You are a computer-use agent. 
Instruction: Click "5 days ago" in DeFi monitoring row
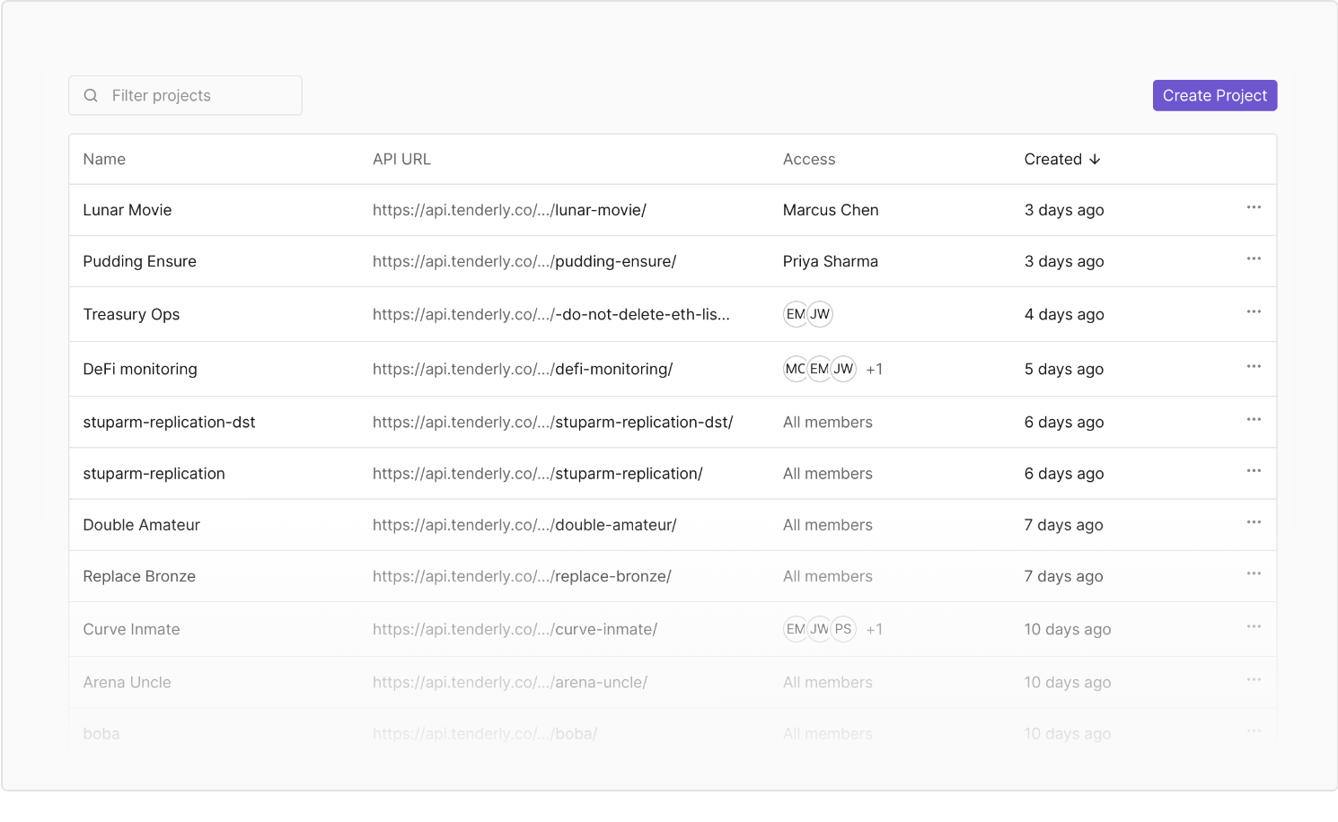(x=1064, y=369)
